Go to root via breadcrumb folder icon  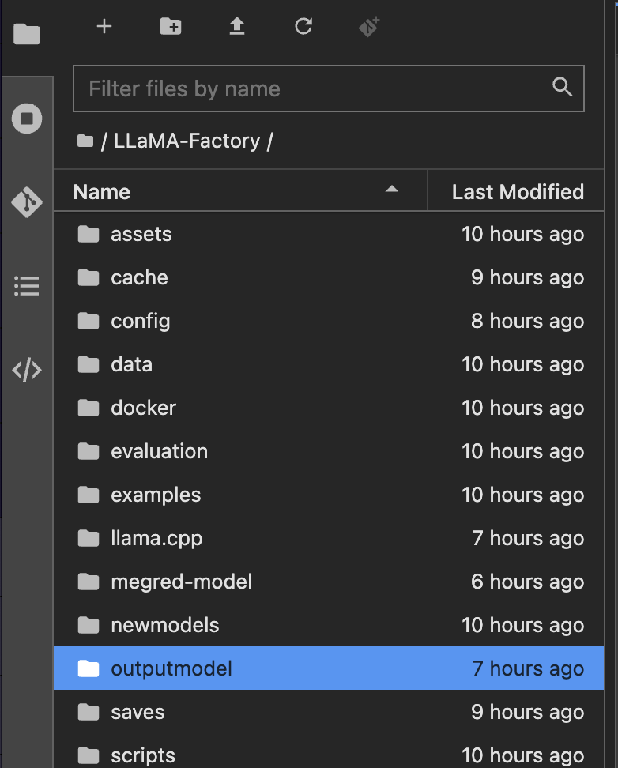click(85, 141)
